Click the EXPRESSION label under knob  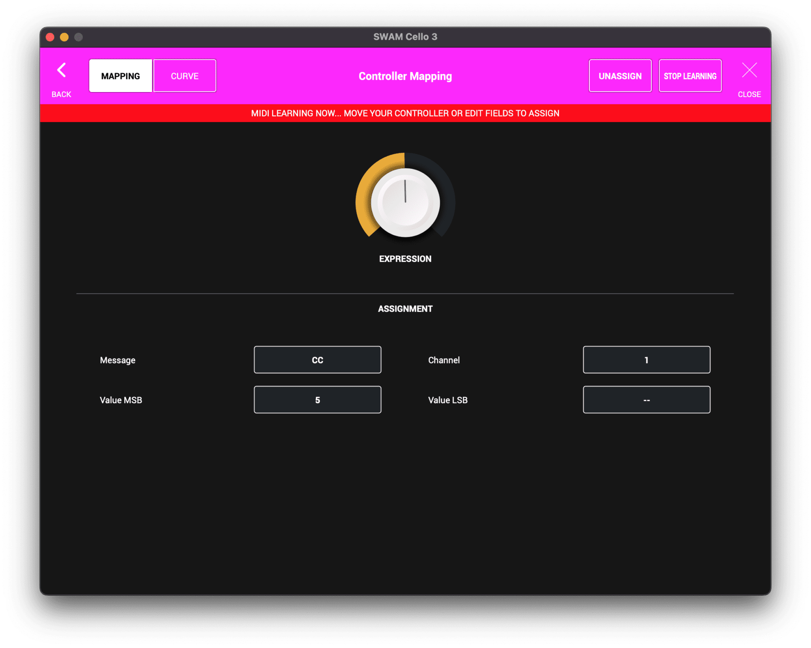tap(405, 259)
